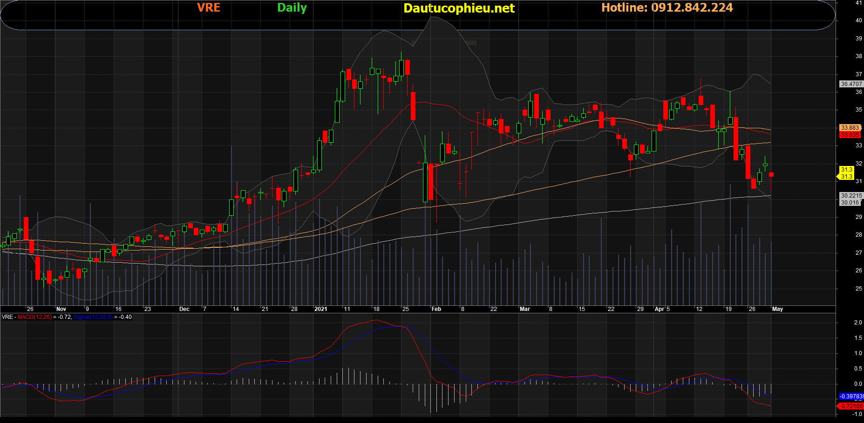Click the 2021 label on the date axis
864x423 pixels.
[x=321, y=309]
